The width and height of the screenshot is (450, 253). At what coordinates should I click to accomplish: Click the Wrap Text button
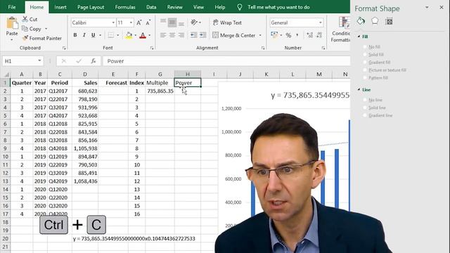tap(227, 22)
